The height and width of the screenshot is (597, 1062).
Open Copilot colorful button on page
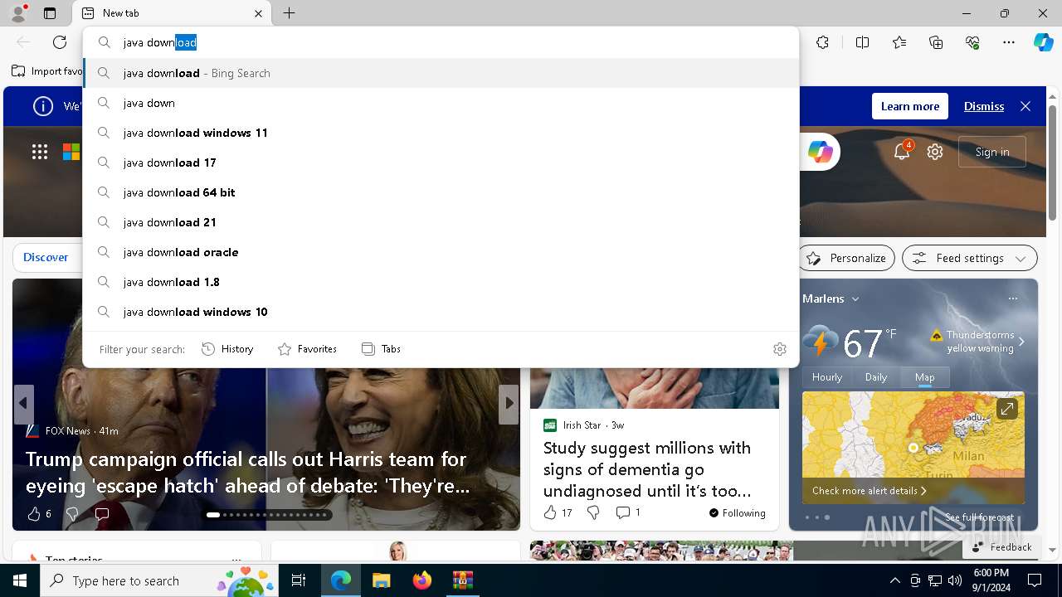click(820, 152)
